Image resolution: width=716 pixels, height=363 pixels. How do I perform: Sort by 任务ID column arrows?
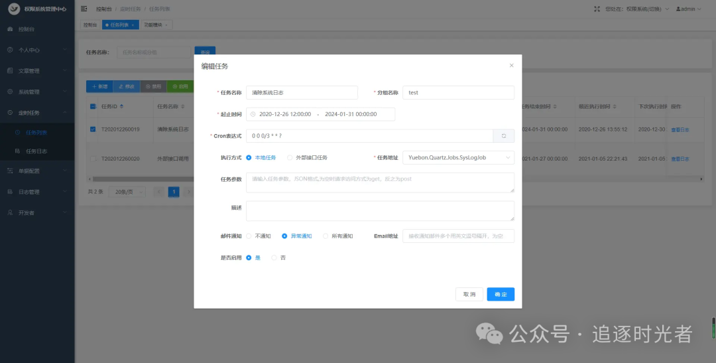[121, 107]
